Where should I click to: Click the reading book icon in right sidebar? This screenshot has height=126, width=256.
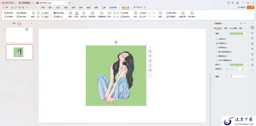coord(252,54)
